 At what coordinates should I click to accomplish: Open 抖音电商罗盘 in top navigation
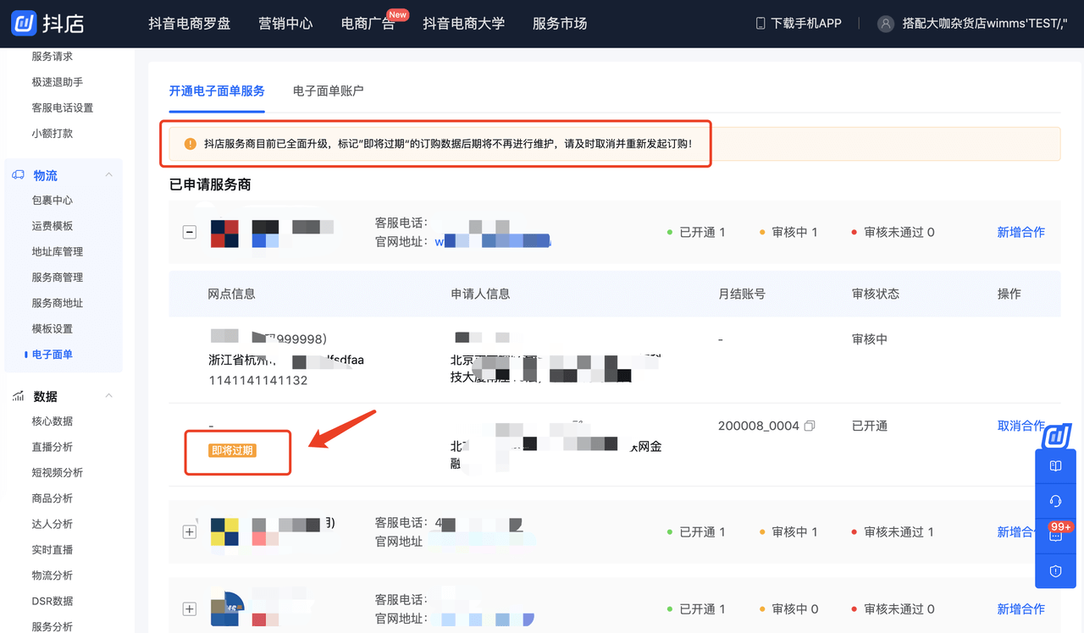click(189, 24)
